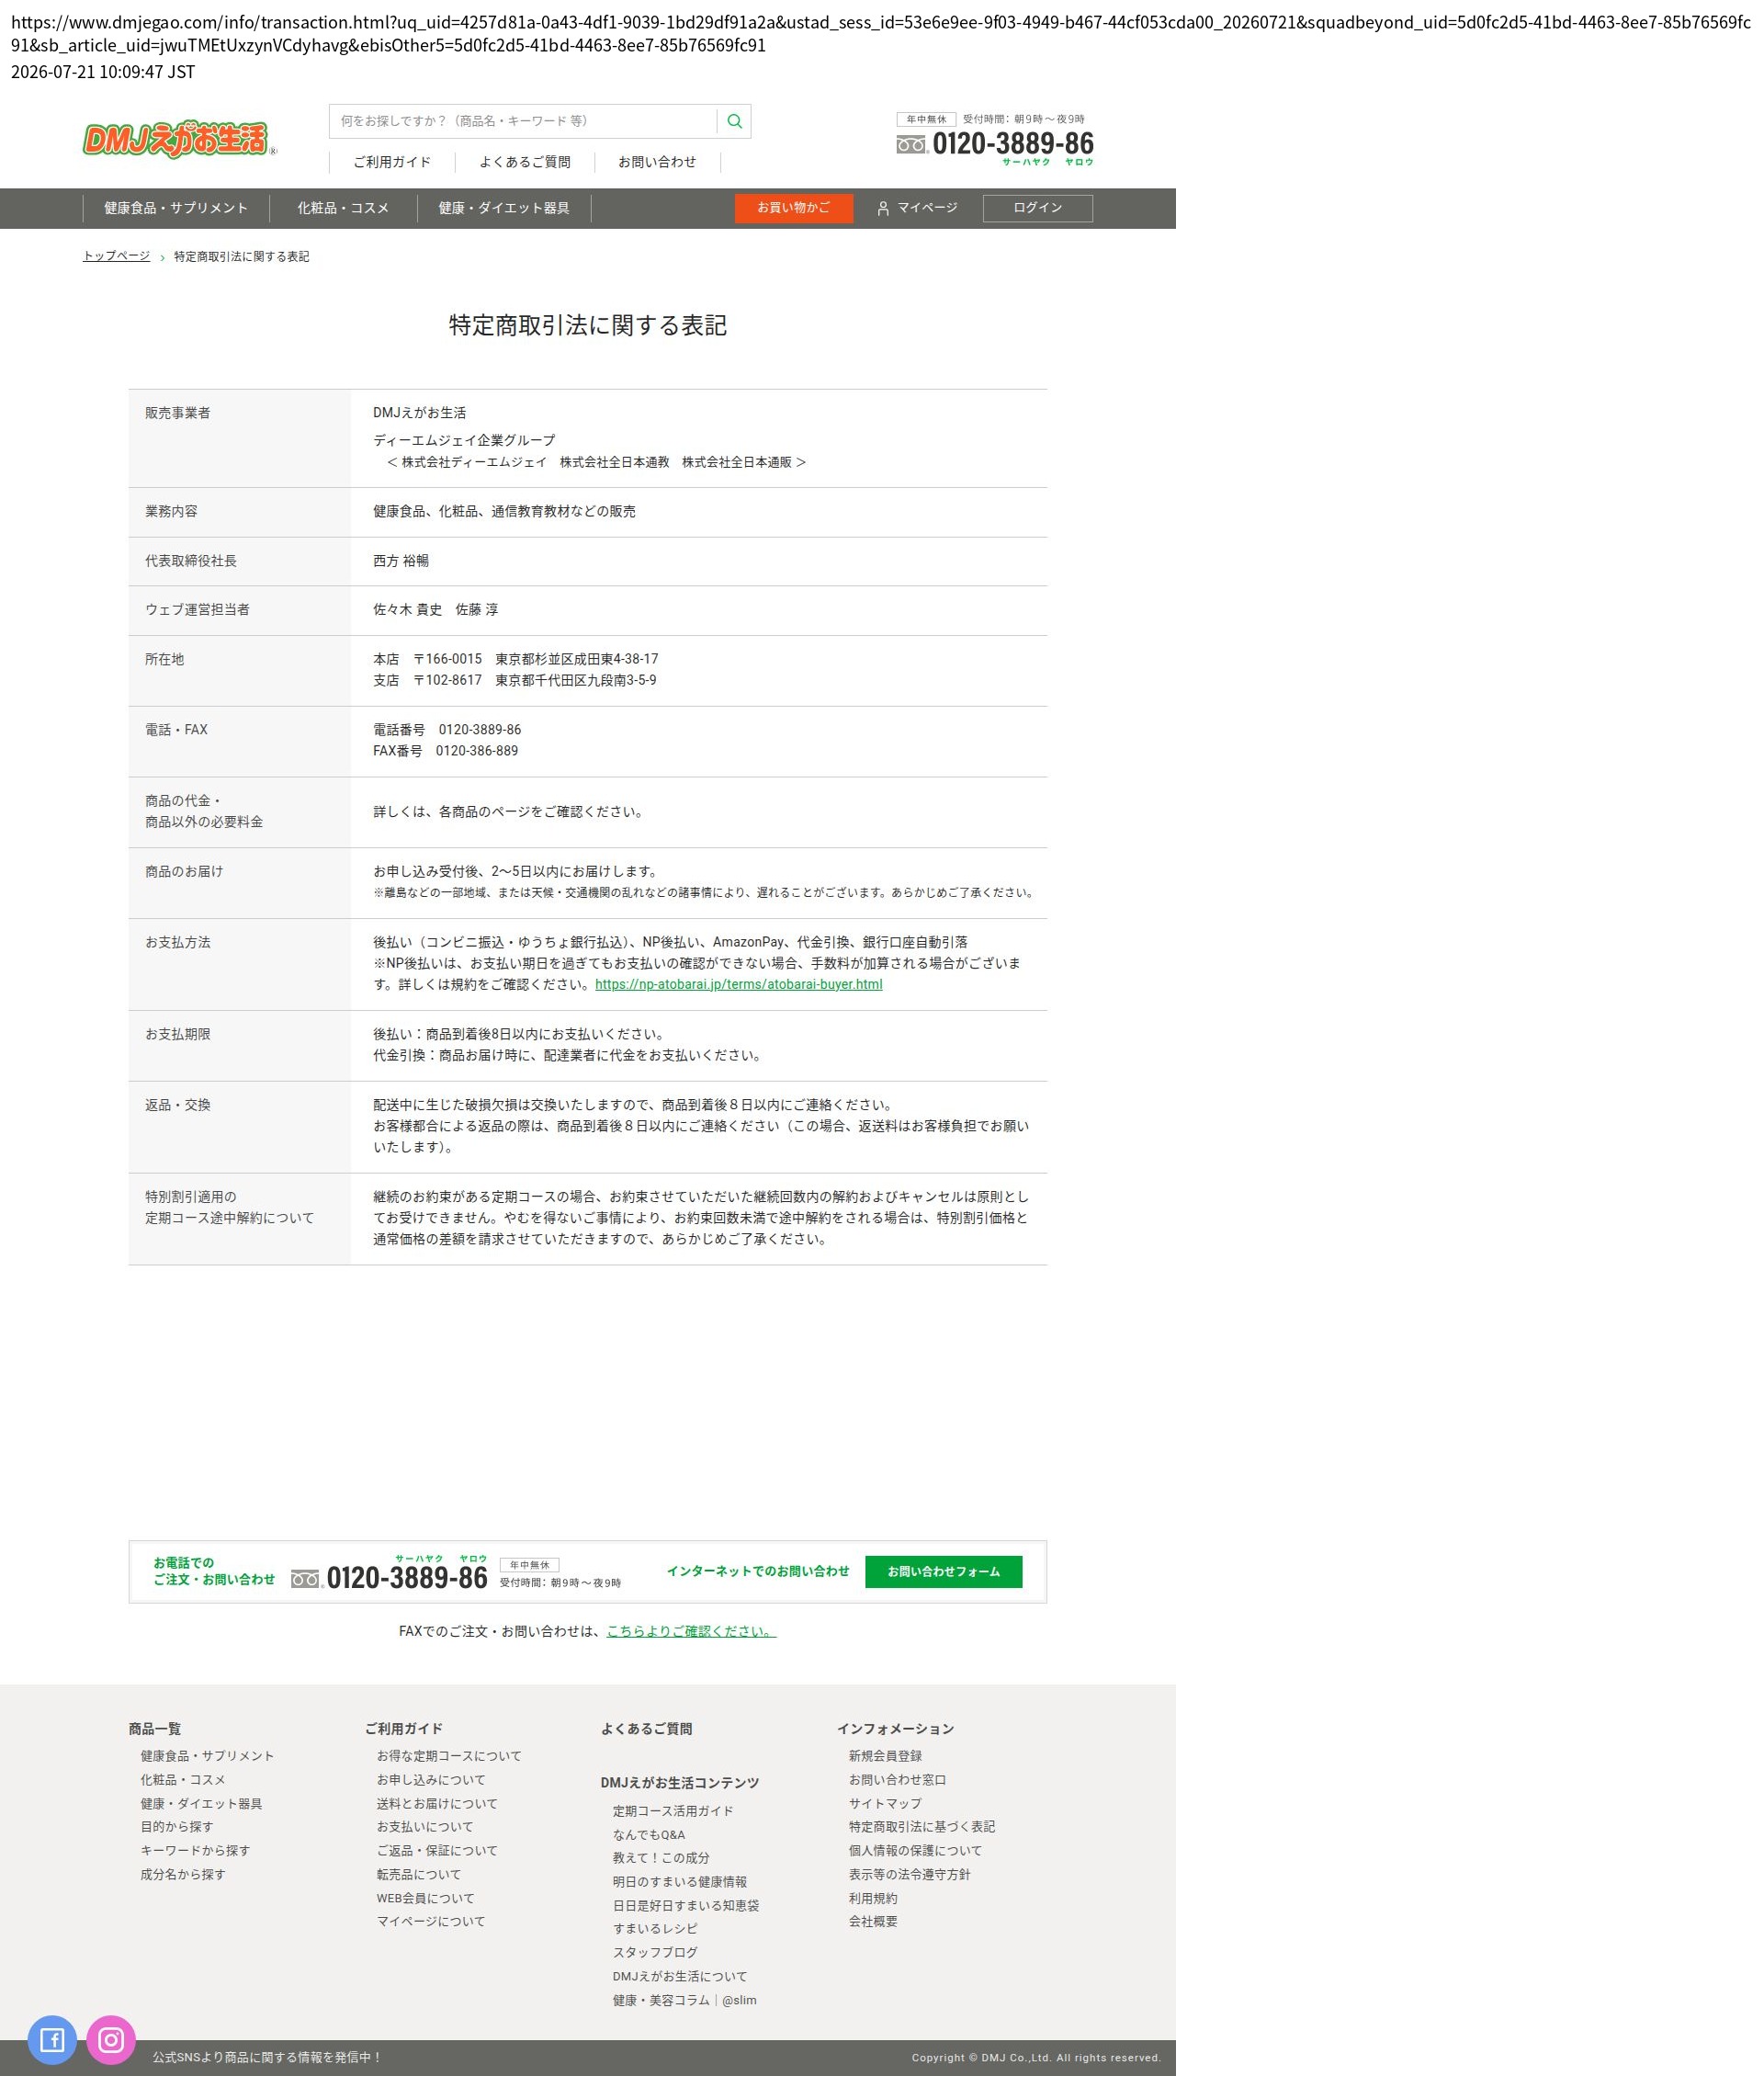1764x2076 pixels.
Task: Click the FAX番号 0120-386-889 text
Action: [446, 751]
